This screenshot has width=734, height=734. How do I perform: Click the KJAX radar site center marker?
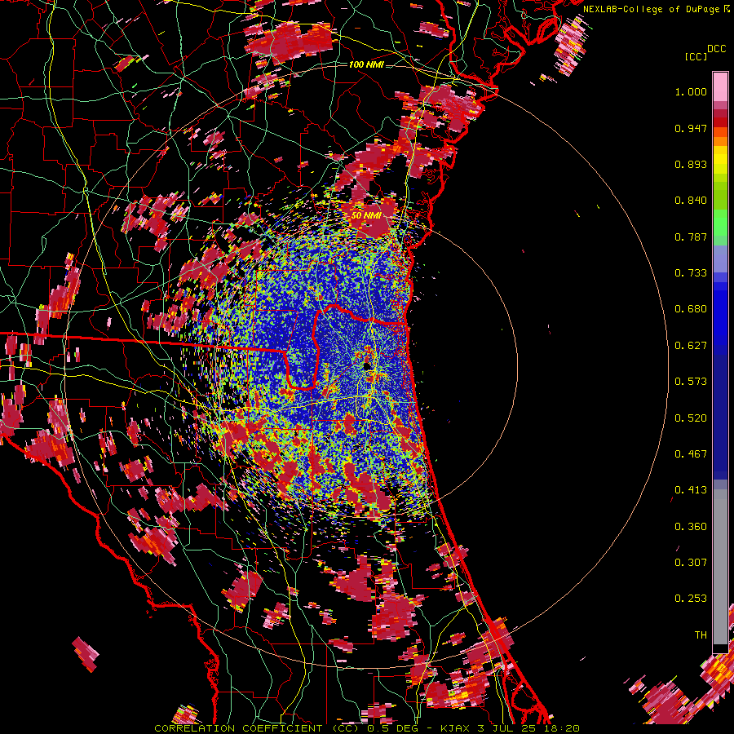[368, 365]
